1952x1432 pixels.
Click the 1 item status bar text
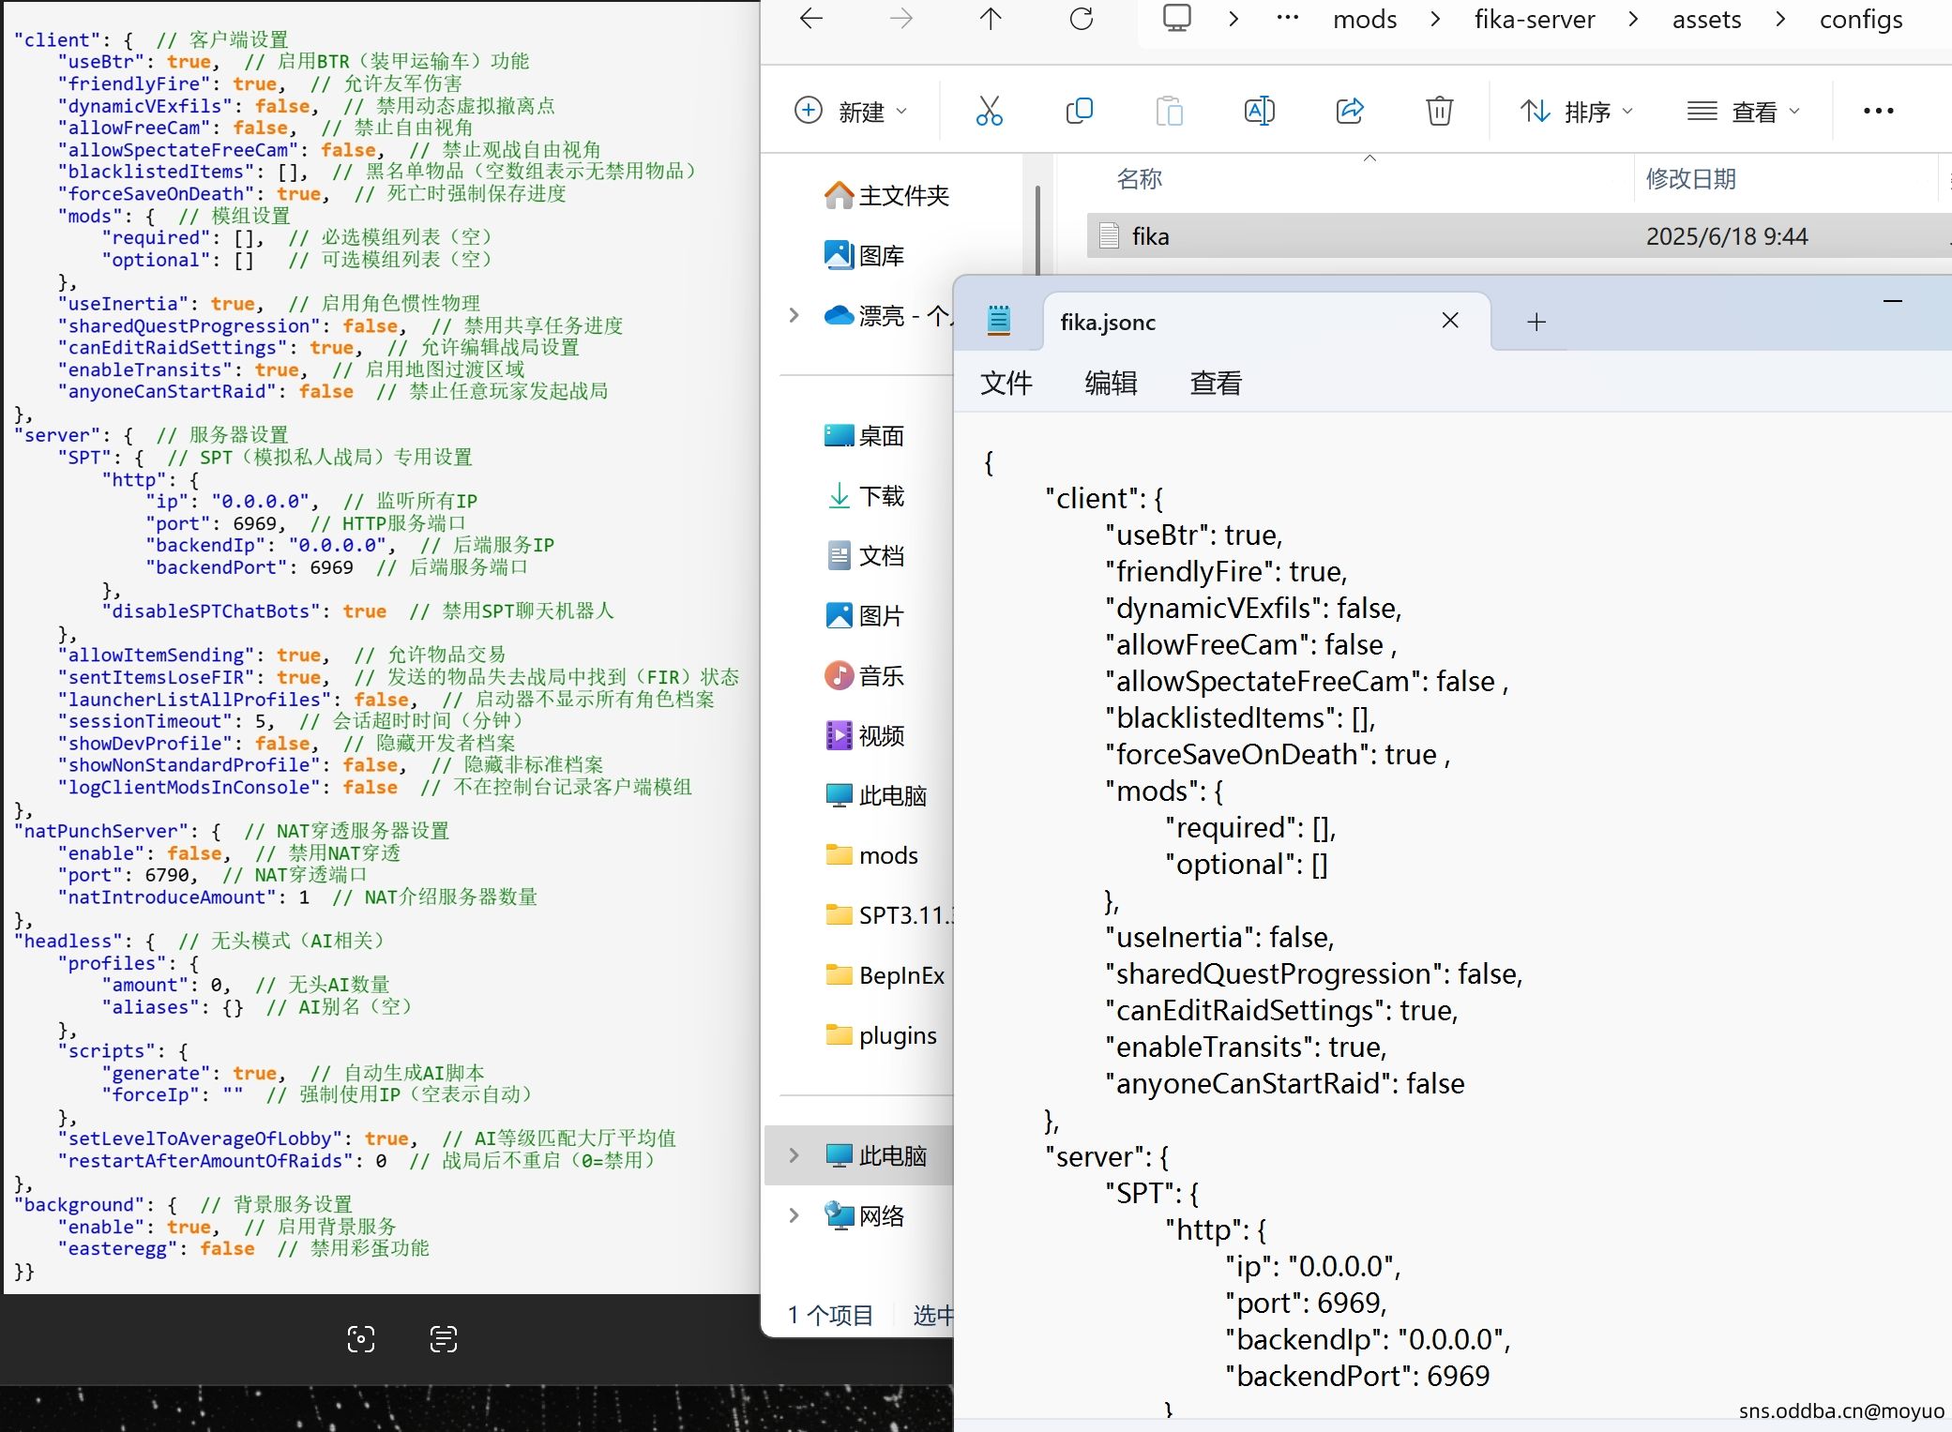[830, 1315]
